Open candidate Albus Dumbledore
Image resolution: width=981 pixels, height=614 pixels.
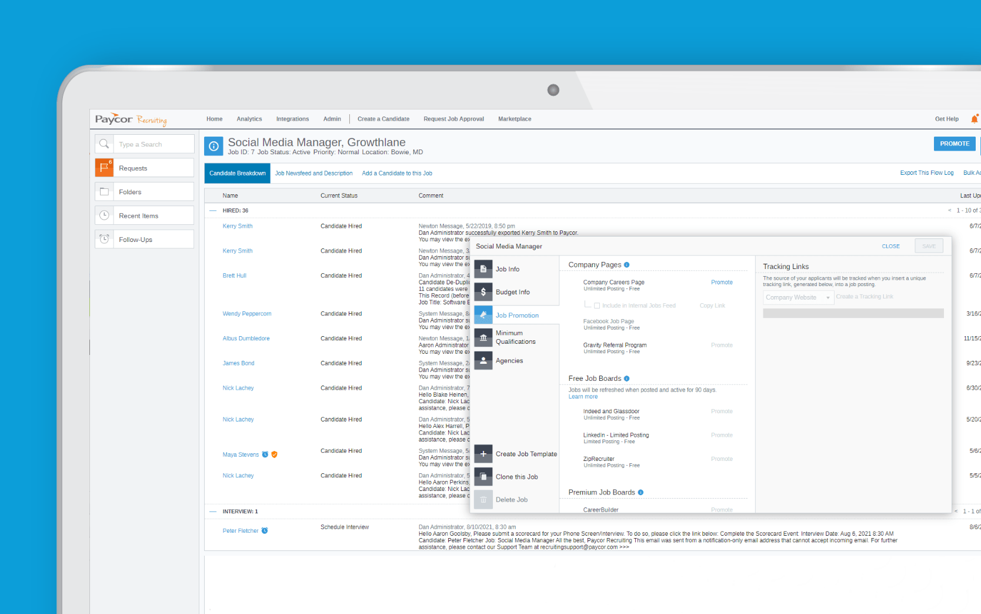[x=246, y=338]
